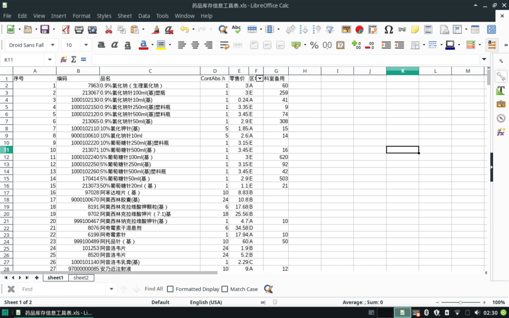Enable the Formatted Display search option
This screenshot has width=509, height=318.
click(x=170, y=289)
